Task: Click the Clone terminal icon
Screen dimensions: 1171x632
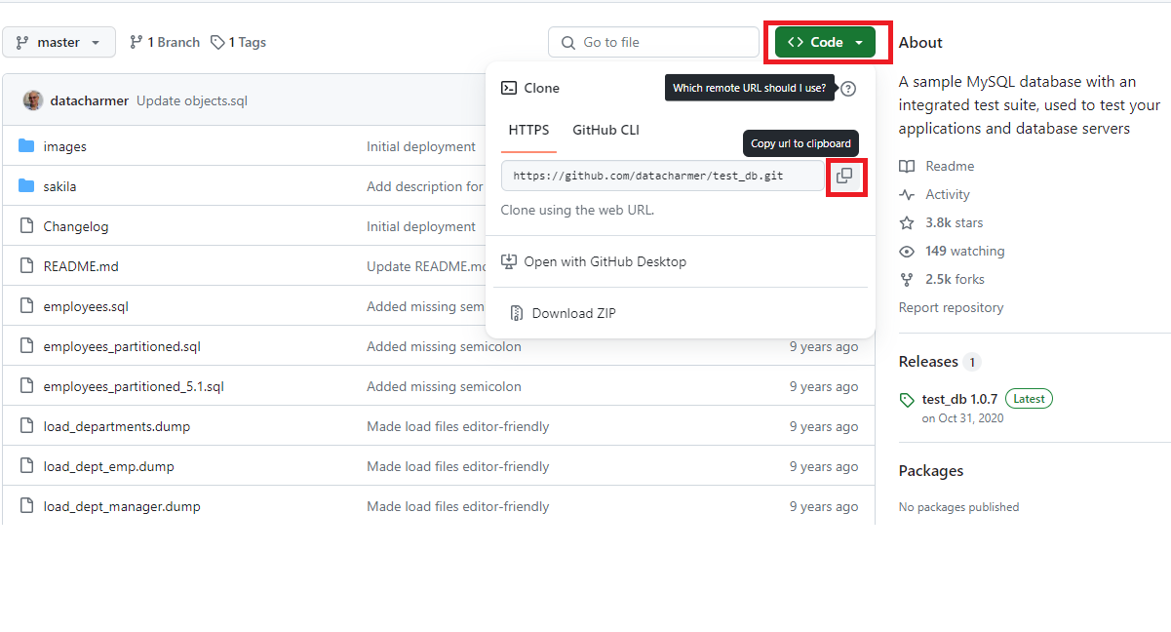Action: (x=509, y=88)
